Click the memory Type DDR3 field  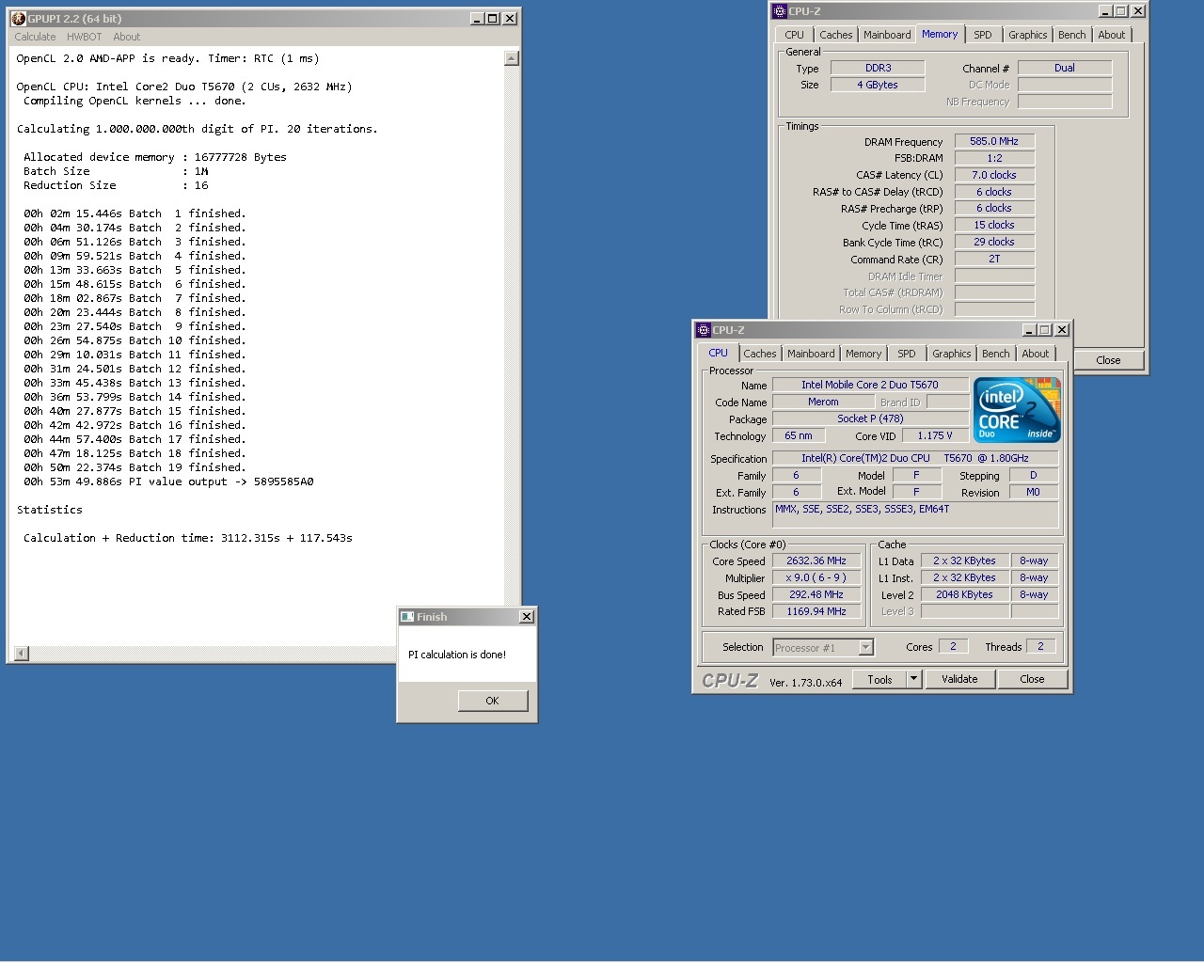(x=879, y=68)
